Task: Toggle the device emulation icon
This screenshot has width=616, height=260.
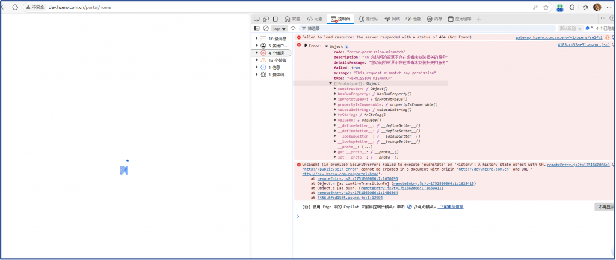Action: pos(266,19)
